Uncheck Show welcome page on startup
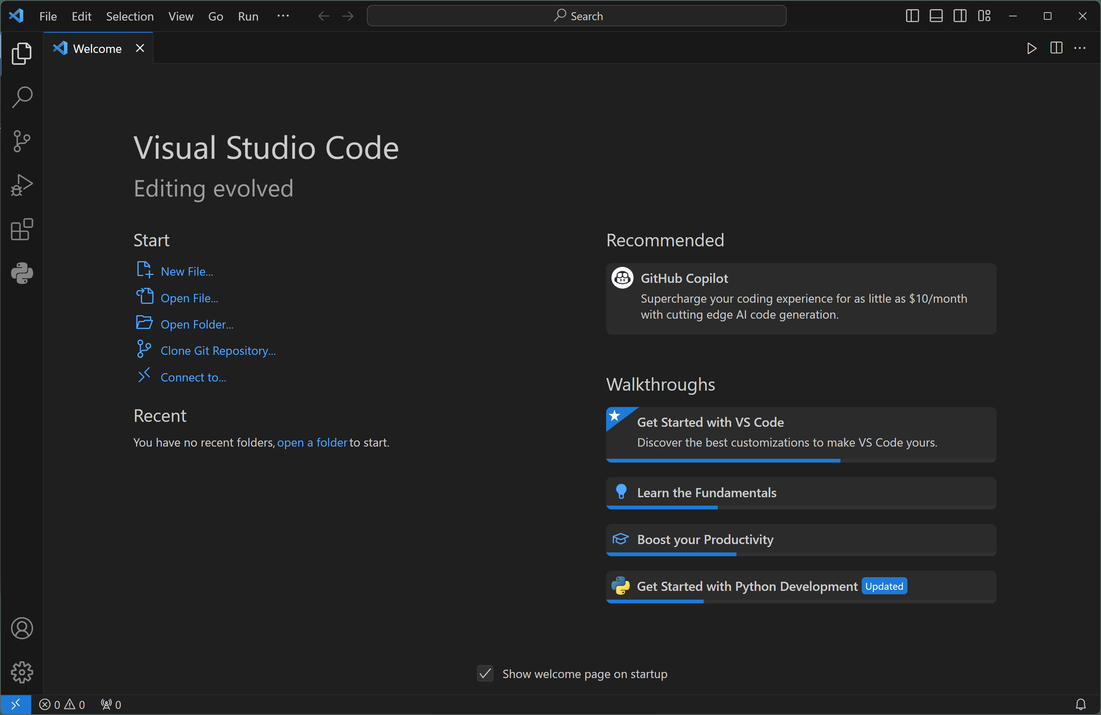Image resolution: width=1101 pixels, height=715 pixels. [x=485, y=674]
